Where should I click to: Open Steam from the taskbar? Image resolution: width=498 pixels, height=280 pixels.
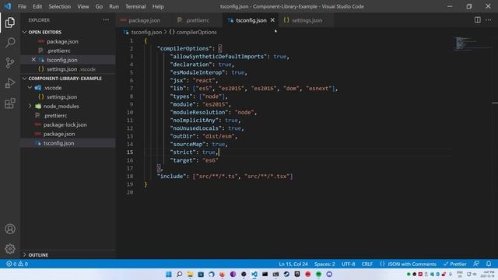pos(286,275)
